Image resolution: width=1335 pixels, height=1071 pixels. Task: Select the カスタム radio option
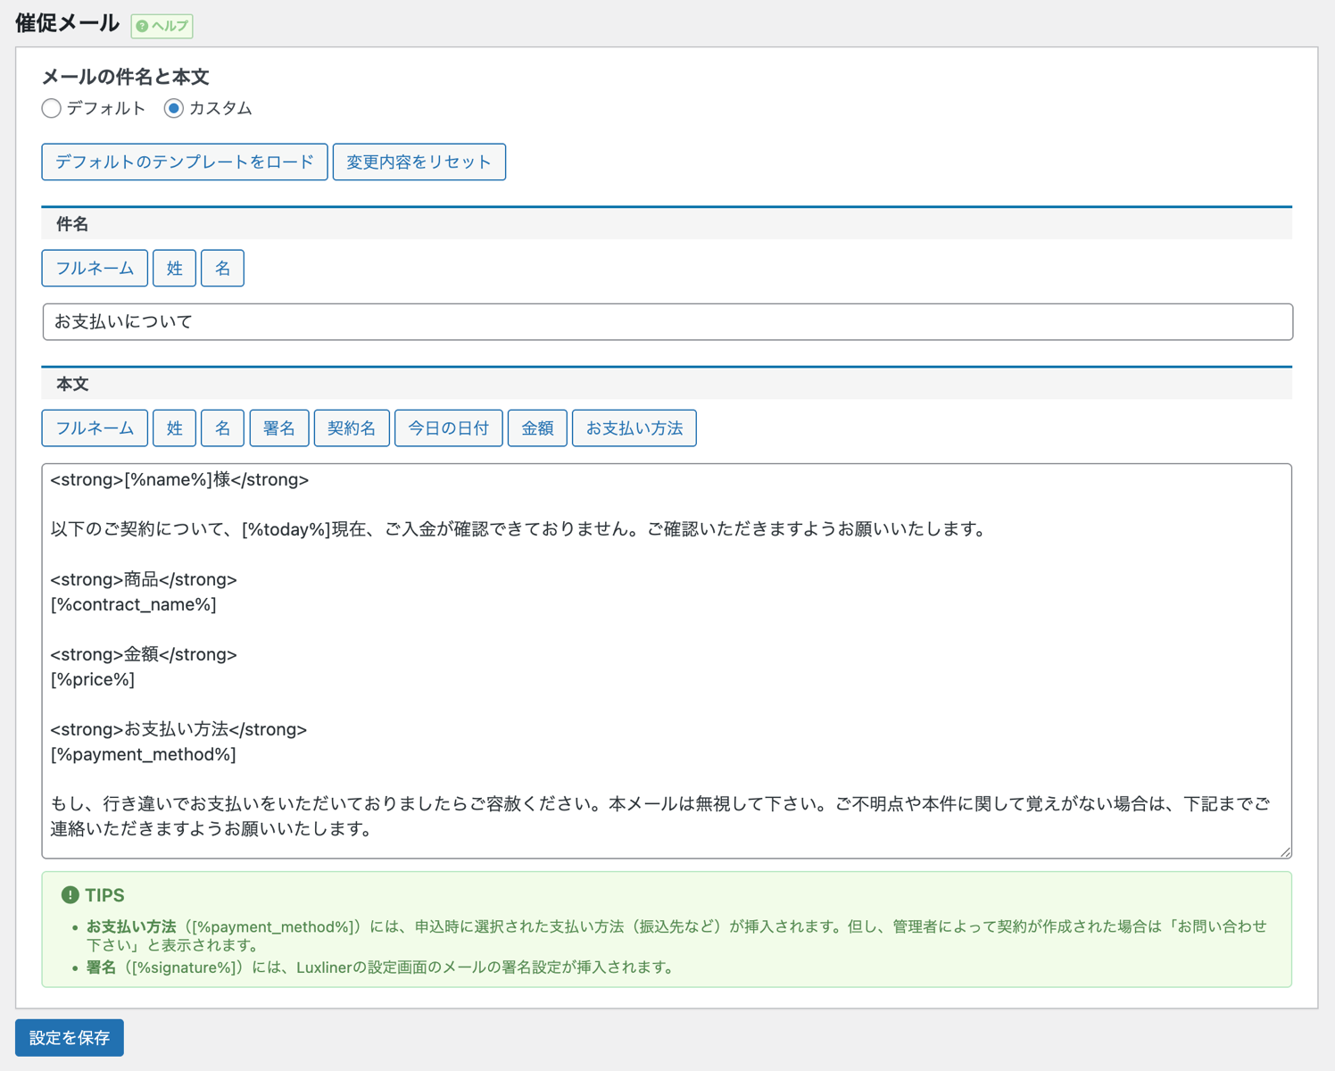tap(174, 109)
